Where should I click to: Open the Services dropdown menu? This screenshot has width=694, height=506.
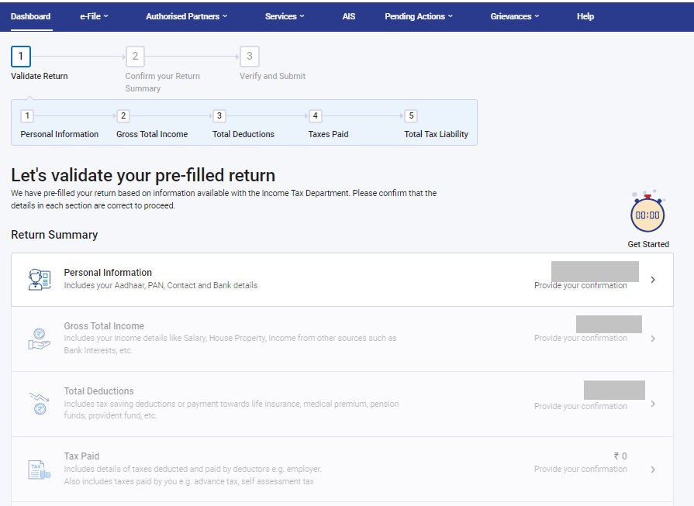click(x=282, y=15)
